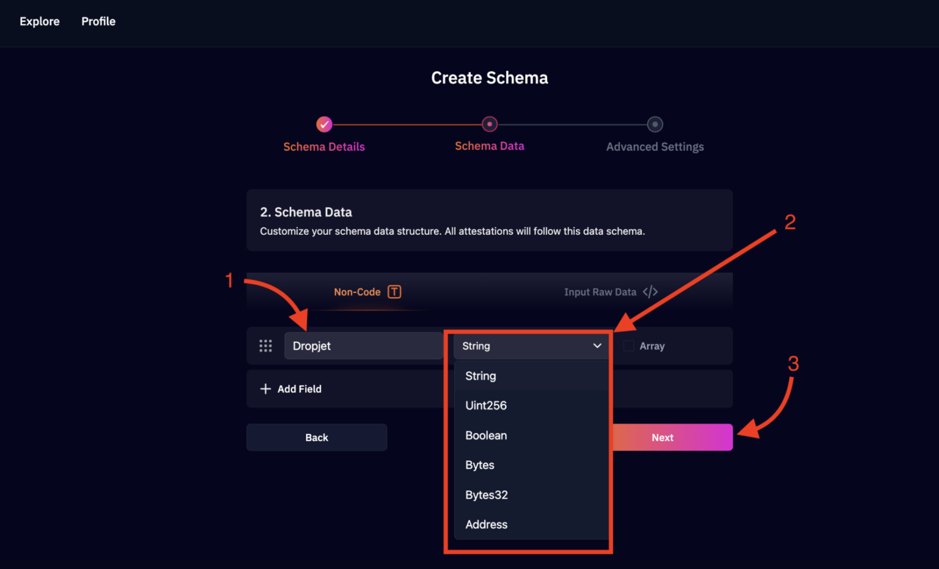Click the plus icon next to Add Field

(266, 389)
